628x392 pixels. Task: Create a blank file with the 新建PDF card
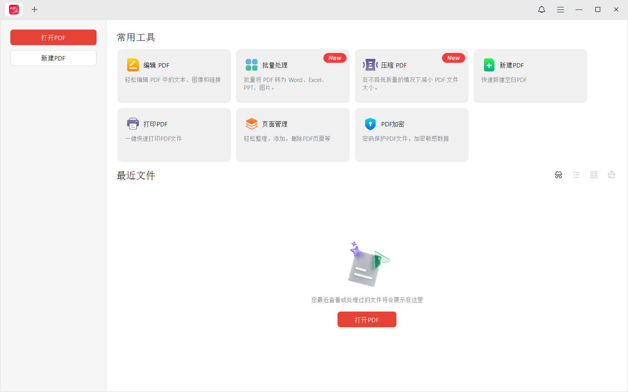530,76
